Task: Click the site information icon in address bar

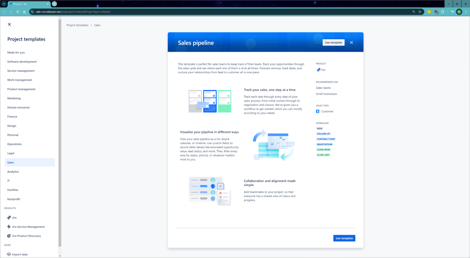Action: click(32, 12)
